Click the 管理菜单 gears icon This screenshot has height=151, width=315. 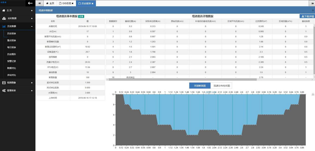click(4, 91)
